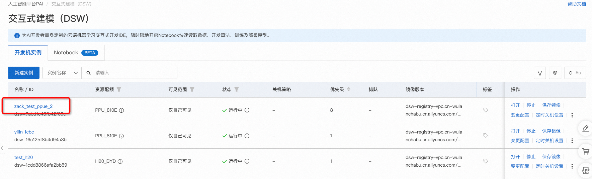Click info icon beside H20_BYD resource
The height and width of the screenshot is (179, 592).
point(120,161)
